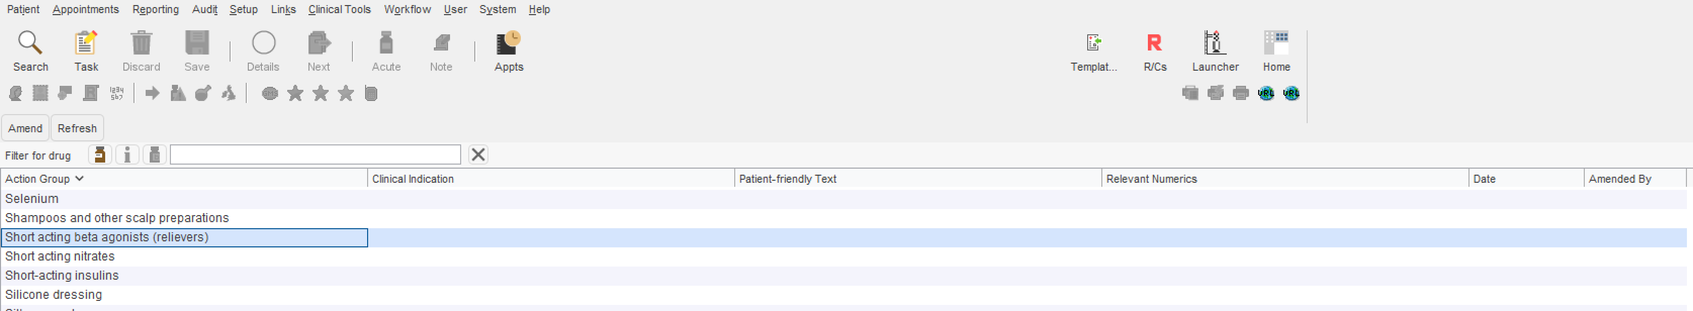The height and width of the screenshot is (311, 1693).
Task: Select the Short acting nitrates row
Action: tap(844, 256)
